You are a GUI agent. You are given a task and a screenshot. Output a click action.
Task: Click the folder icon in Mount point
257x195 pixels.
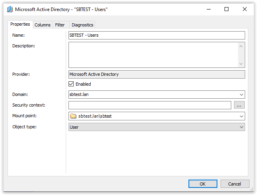tap(73, 116)
